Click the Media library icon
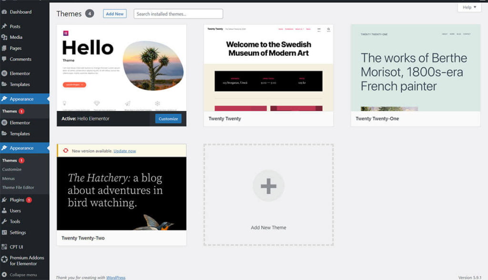Image resolution: width=488 pixels, height=280 pixels. [4, 37]
